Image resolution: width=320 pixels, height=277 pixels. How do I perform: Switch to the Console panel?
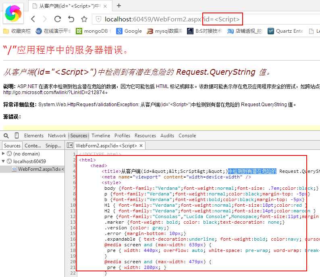(x=187, y=136)
